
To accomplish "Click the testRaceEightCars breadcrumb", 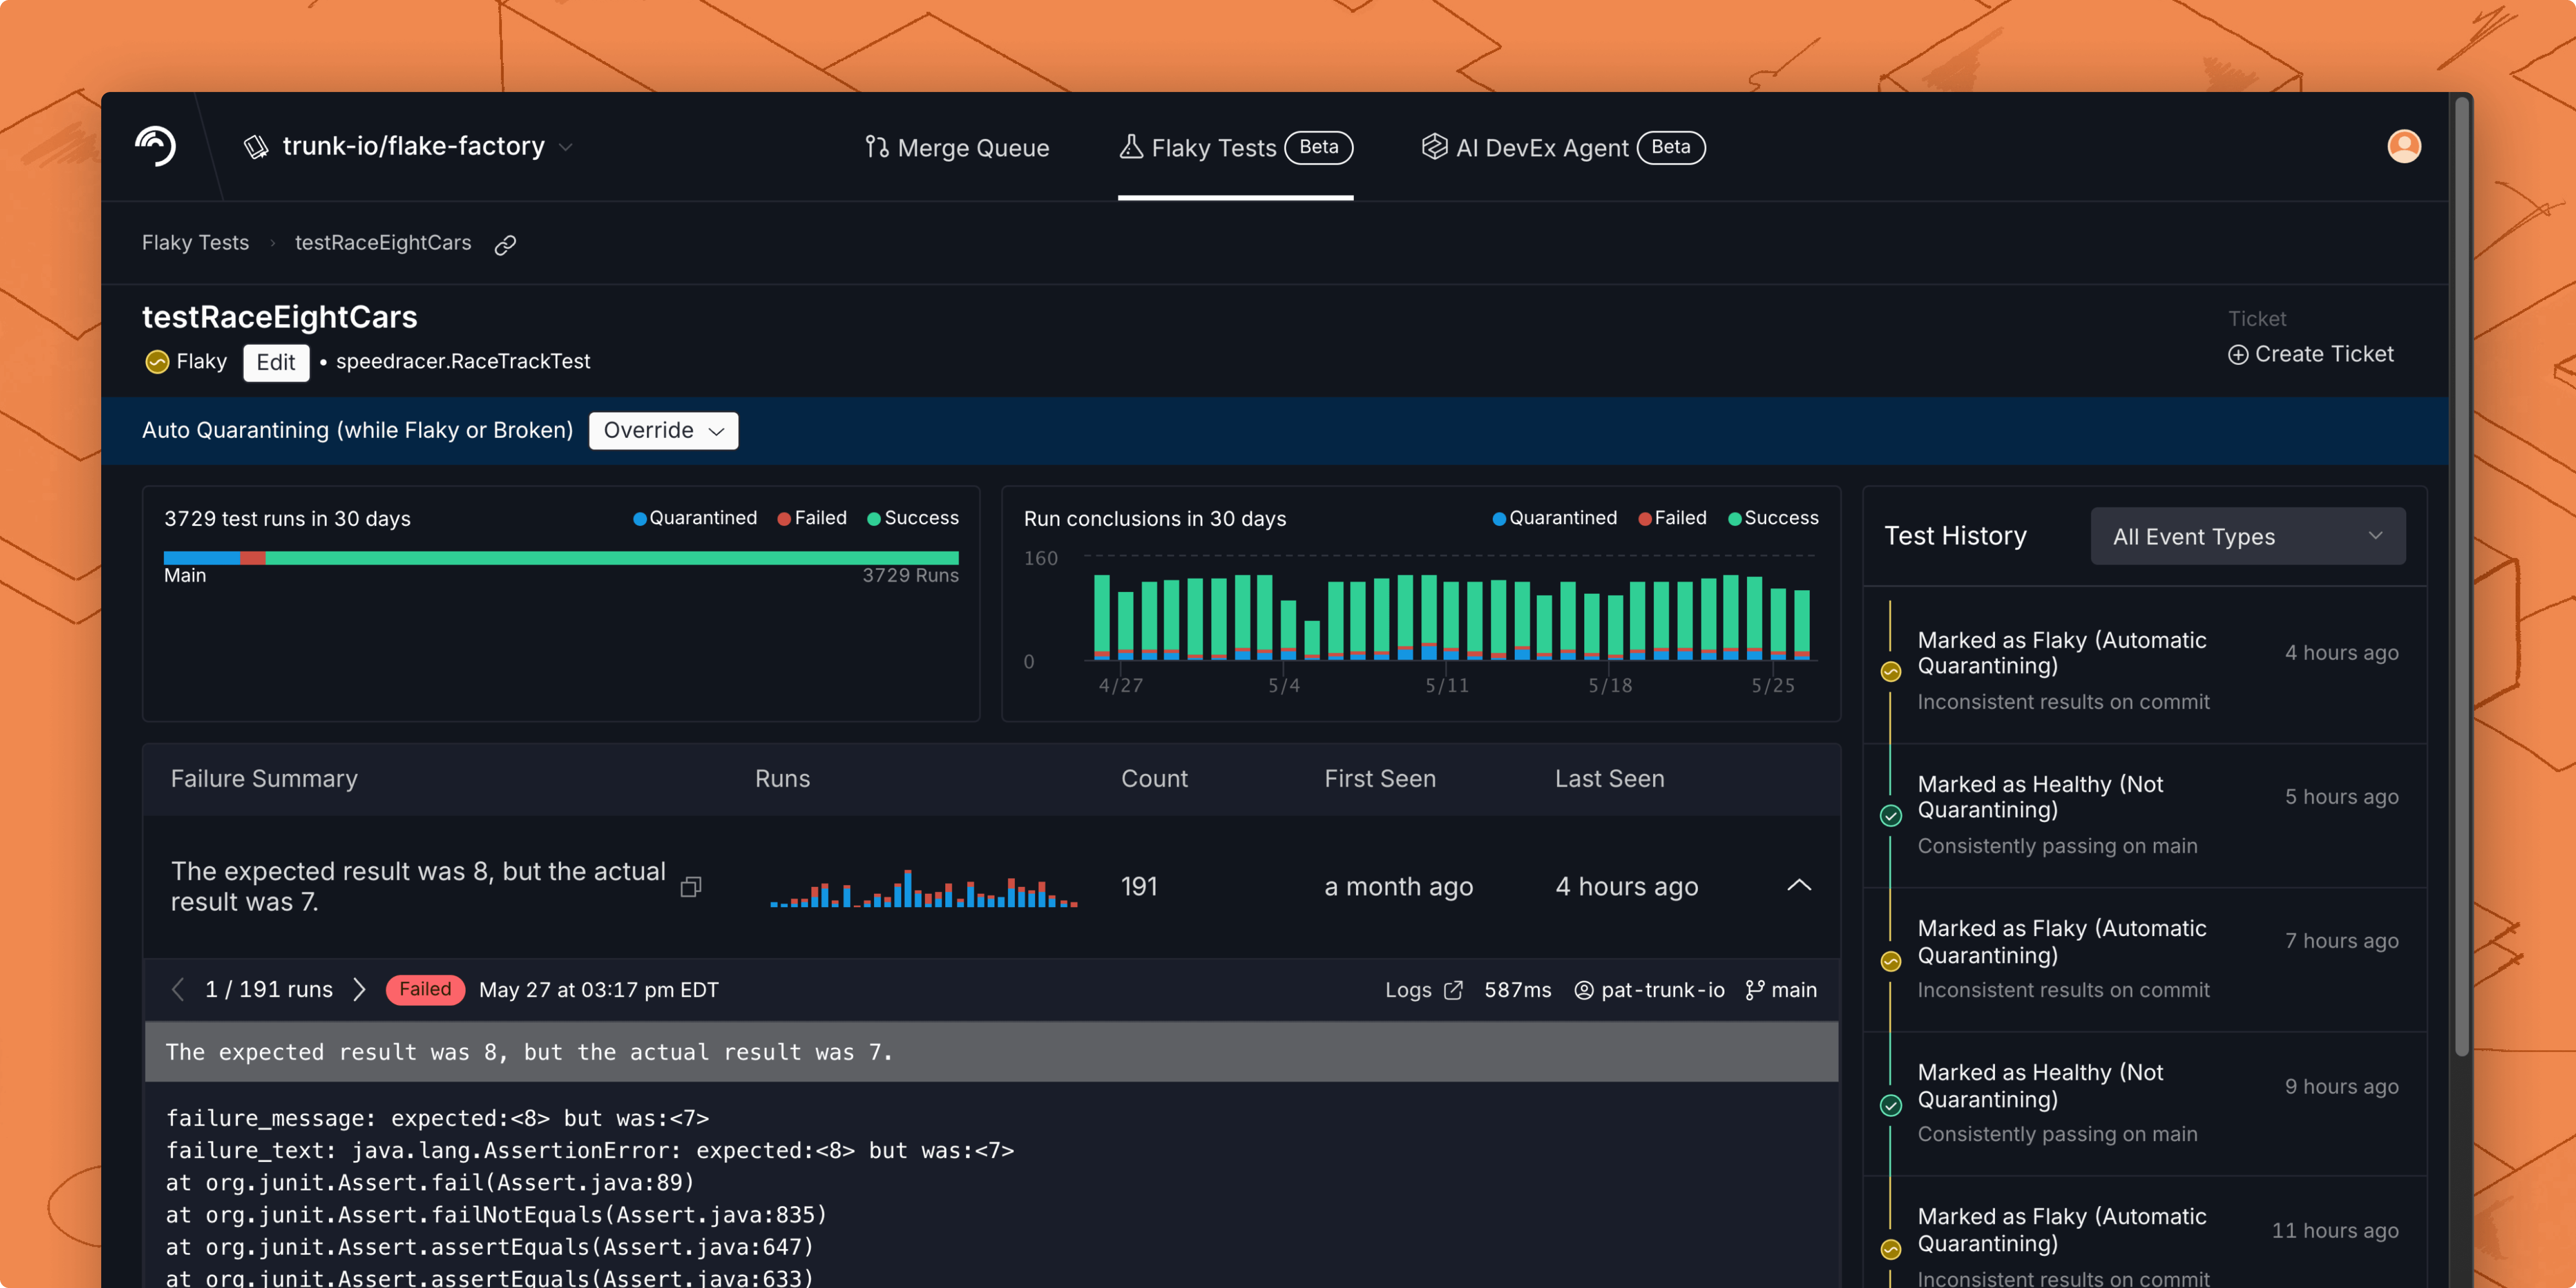I will click(x=383, y=243).
